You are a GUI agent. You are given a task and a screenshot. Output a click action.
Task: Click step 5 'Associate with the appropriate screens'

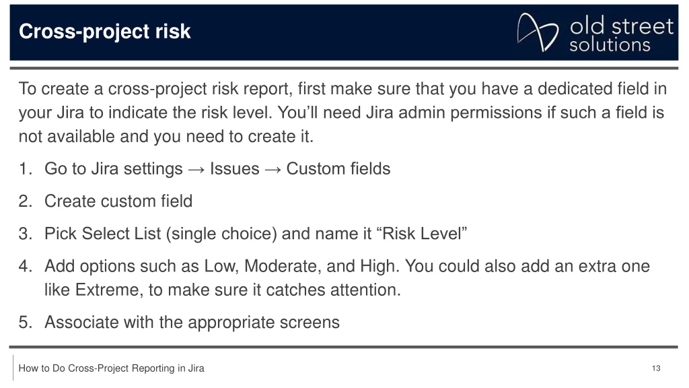tap(192, 323)
